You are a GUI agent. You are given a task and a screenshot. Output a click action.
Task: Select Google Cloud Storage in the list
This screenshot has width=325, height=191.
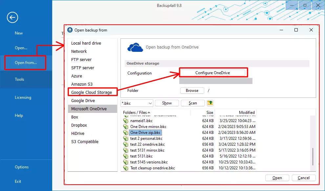(92, 92)
